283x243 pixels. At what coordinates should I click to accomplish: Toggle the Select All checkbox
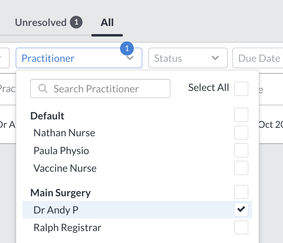(241, 89)
